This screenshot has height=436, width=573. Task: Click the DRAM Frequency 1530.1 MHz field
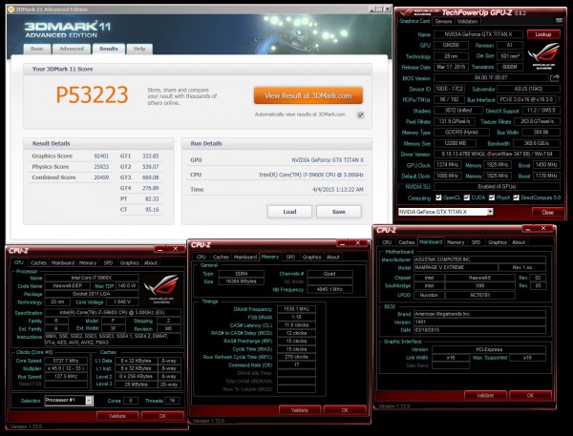click(x=296, y=309)
